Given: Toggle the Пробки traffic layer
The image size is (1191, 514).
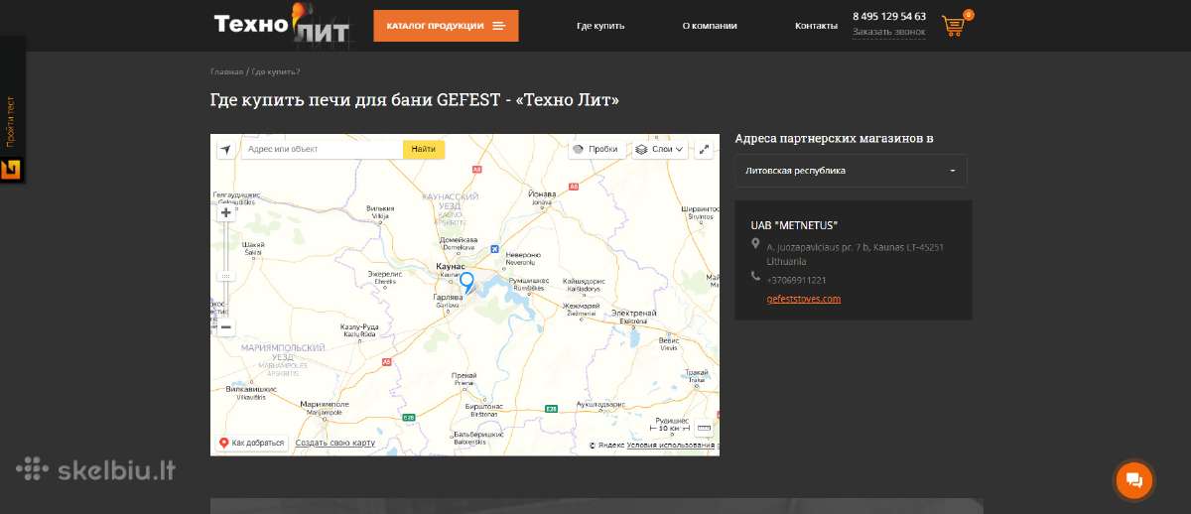Looking at the screenshot, I should tap(597, 149).
